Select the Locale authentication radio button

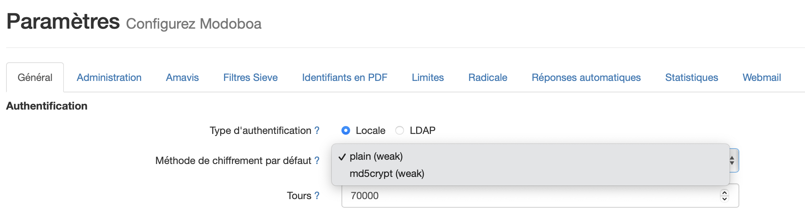point(346,130)
